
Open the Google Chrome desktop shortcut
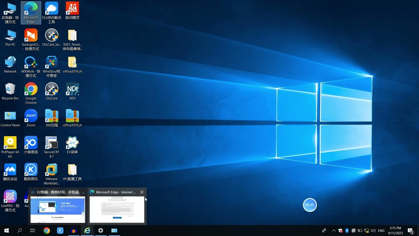tap(31, 89)
